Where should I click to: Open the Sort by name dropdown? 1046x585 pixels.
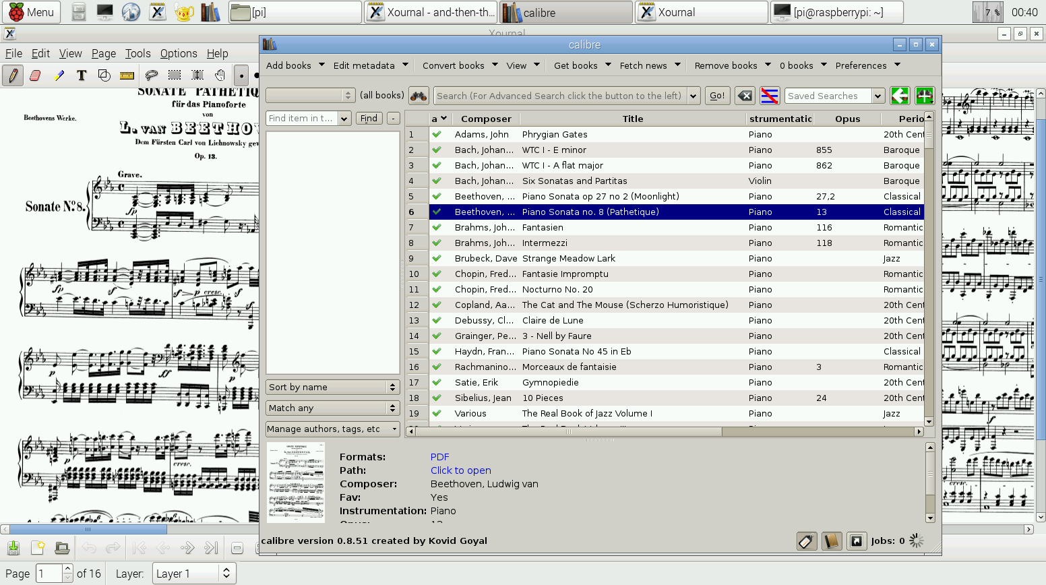(332, 387)
